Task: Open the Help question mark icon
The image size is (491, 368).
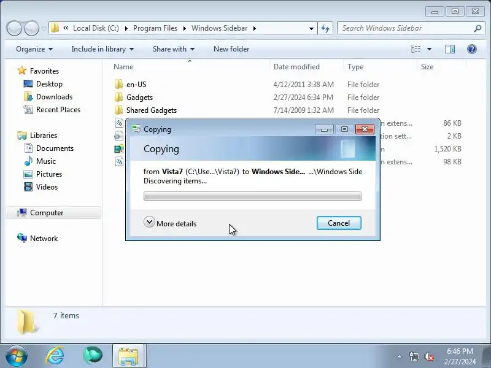Action: (x=471, y=49)
